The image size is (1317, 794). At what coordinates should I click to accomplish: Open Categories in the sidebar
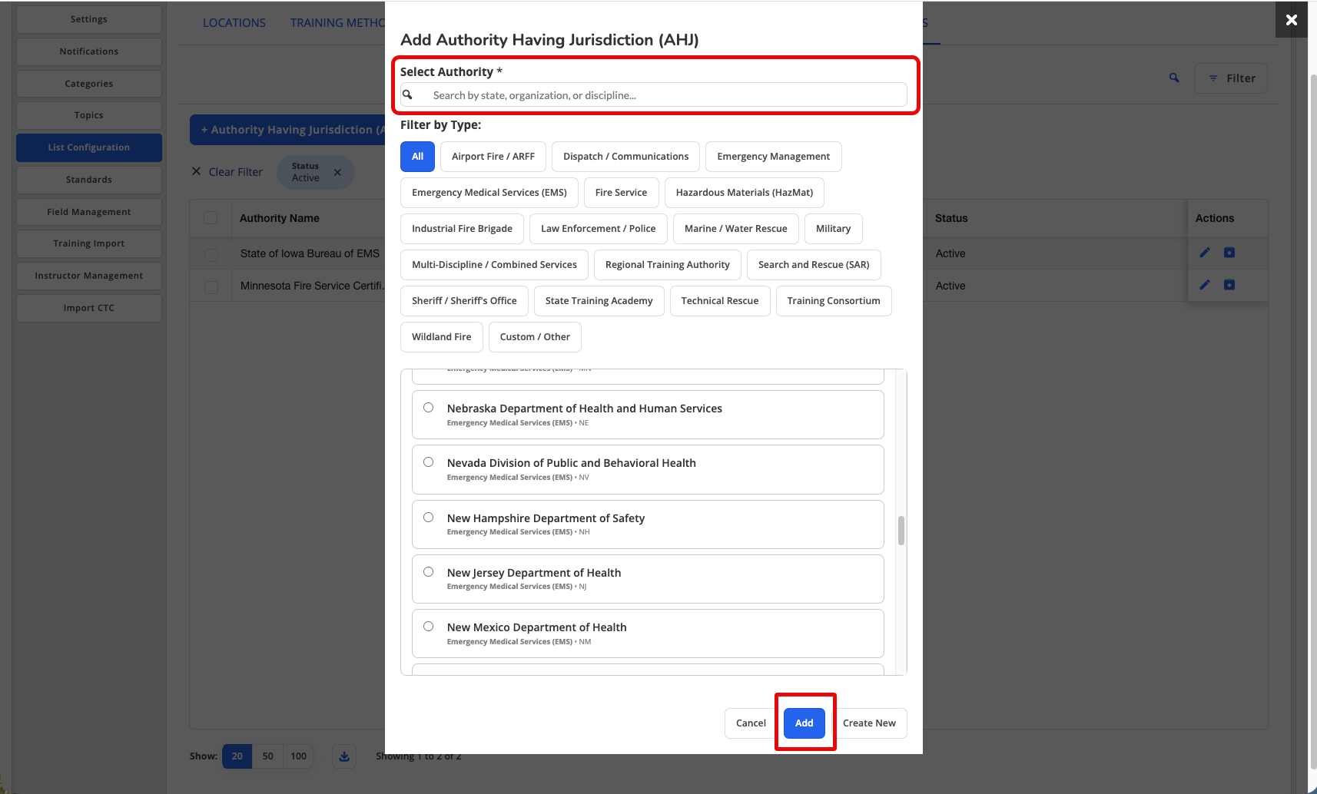tap(89, 84)
